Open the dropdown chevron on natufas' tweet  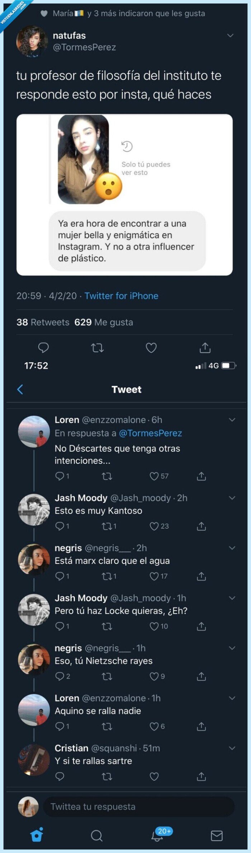pos(230,35)
